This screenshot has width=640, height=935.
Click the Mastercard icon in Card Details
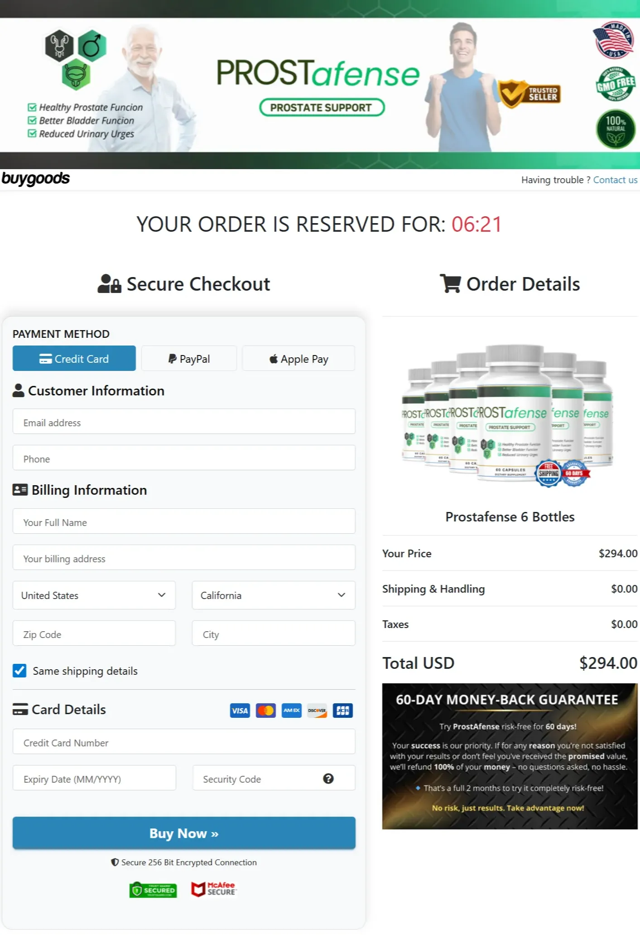coord(265,710)
